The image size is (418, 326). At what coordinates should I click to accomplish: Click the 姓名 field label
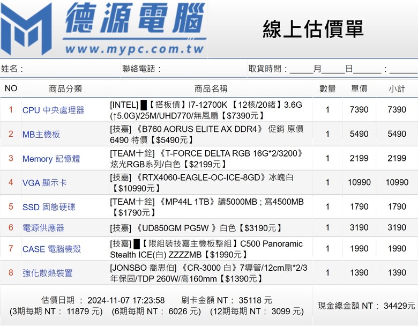[x=12, y=69]
